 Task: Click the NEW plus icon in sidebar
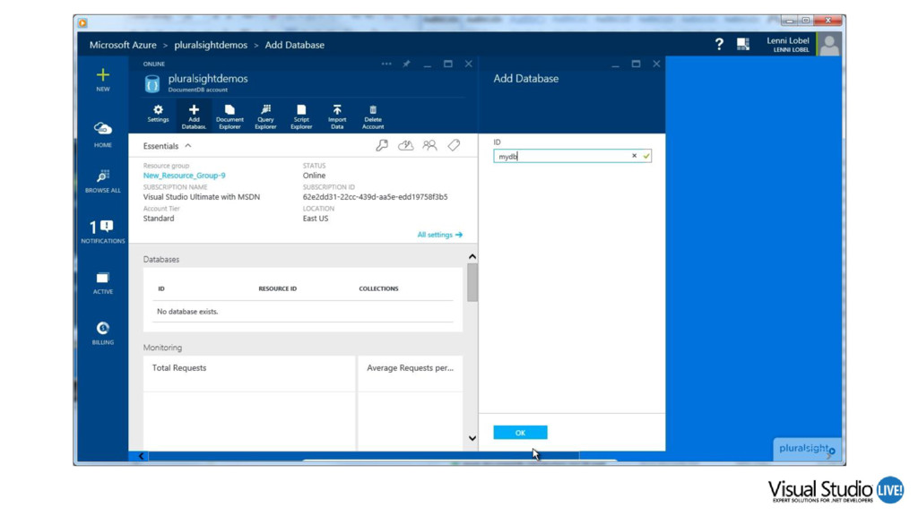tap(103, 75)
